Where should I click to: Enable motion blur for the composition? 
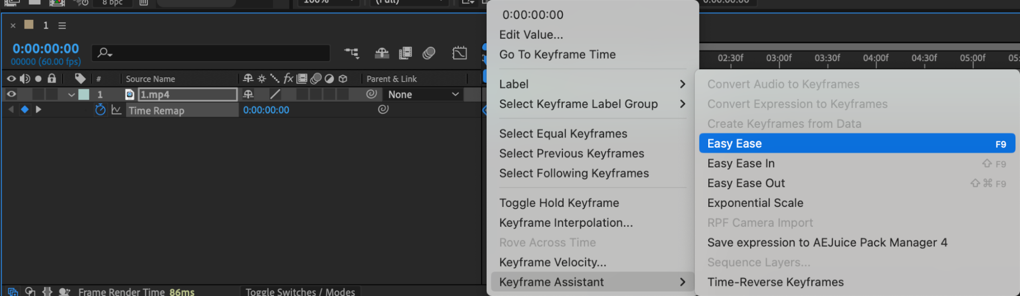click(429, 52)
